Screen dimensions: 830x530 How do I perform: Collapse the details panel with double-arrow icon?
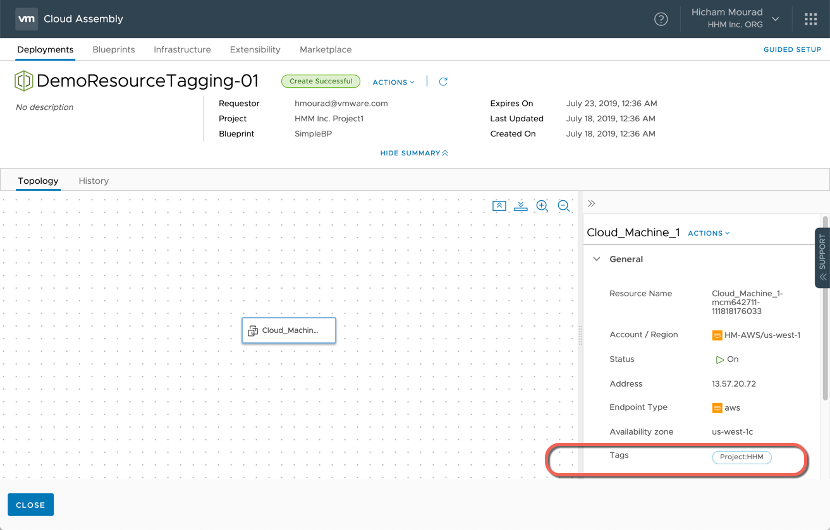(592, 203)
